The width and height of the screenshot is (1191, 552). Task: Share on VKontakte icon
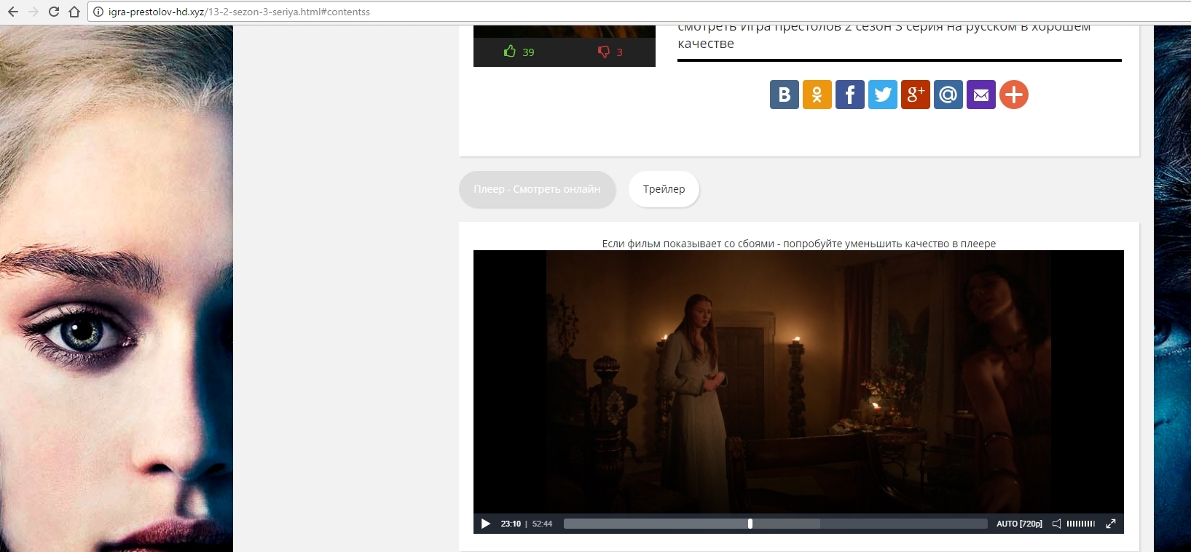(785, 95)
